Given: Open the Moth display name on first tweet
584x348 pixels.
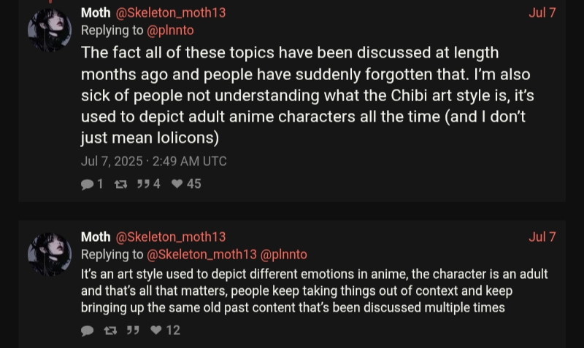Looking at the screenshot, I should coord(96,12).
